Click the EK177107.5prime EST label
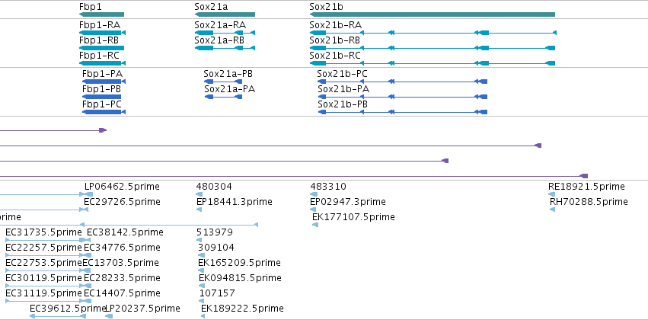 click(x=353, y=217)
